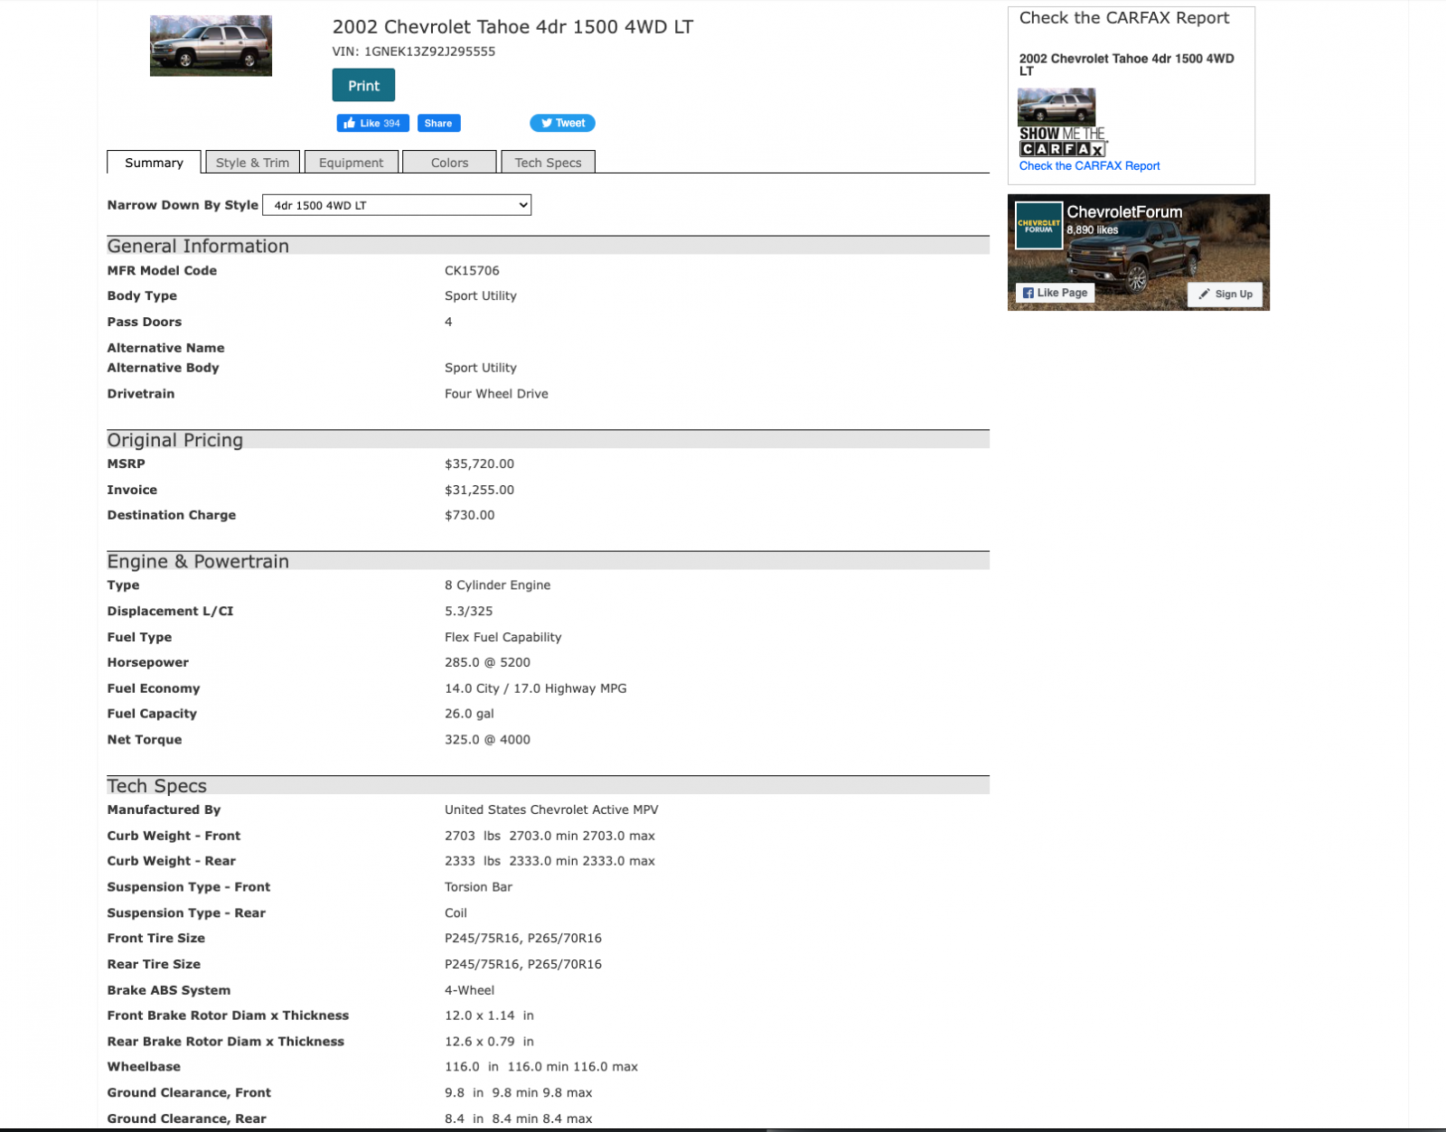Screen dimensions: 1446x1132
Task: Click the Curb Weight - Front value
Action: coord(549,836)
